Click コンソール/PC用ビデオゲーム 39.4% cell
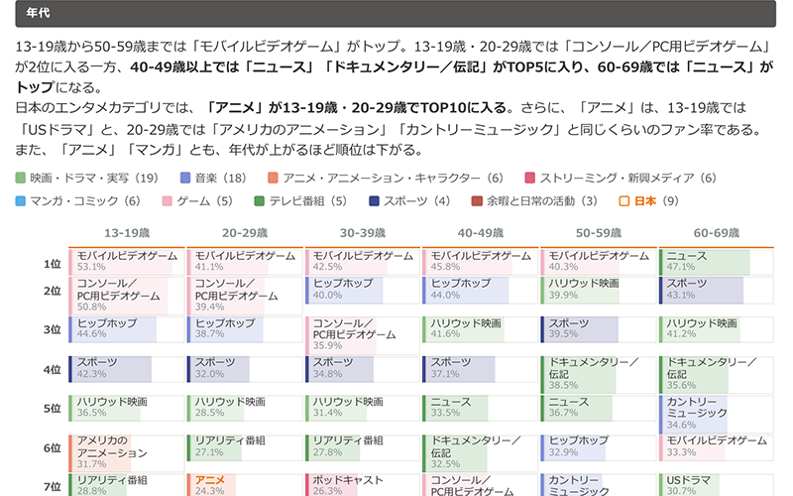This screenshot has width=793, height=496. click(x=245, y=296)
